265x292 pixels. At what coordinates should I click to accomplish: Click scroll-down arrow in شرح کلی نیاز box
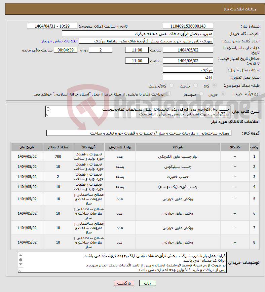pyautogui.click(x=48, y=110)
